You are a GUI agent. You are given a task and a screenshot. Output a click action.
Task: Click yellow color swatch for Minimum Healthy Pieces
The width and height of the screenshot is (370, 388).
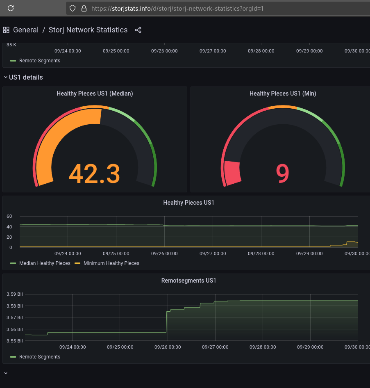(77, 263)
